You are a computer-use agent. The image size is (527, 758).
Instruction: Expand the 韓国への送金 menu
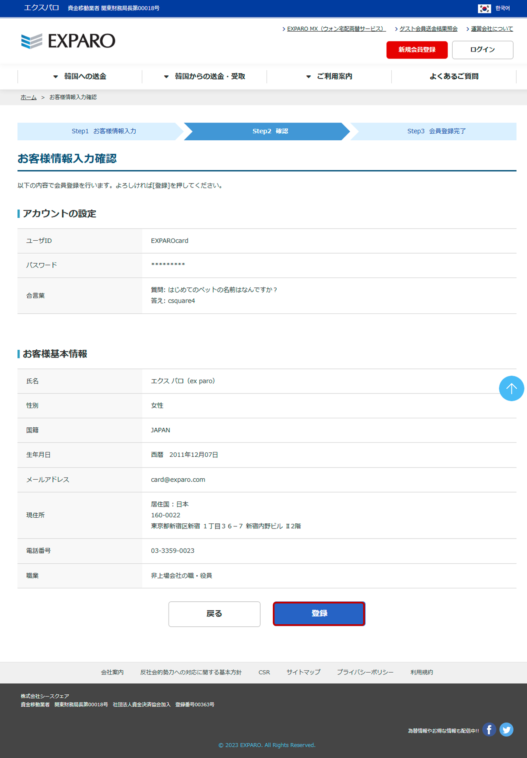[80, 77]
